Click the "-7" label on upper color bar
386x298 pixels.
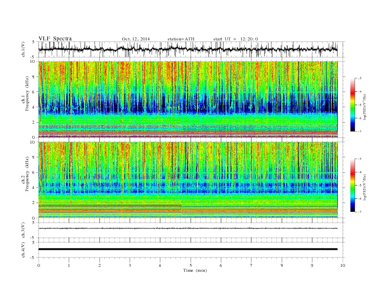tap(359, 131)
